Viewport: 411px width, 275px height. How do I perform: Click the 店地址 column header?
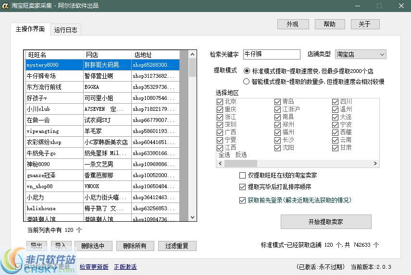[155, 55]
